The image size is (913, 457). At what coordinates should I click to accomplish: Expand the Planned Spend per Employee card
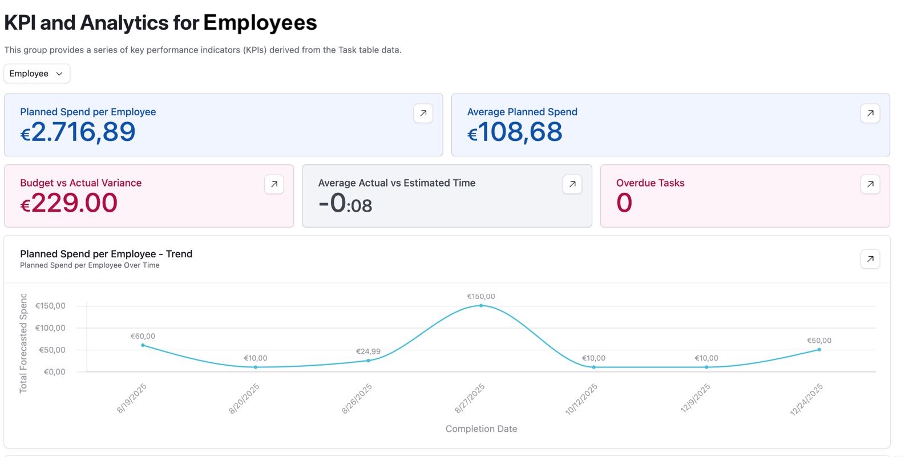(423, 113)
